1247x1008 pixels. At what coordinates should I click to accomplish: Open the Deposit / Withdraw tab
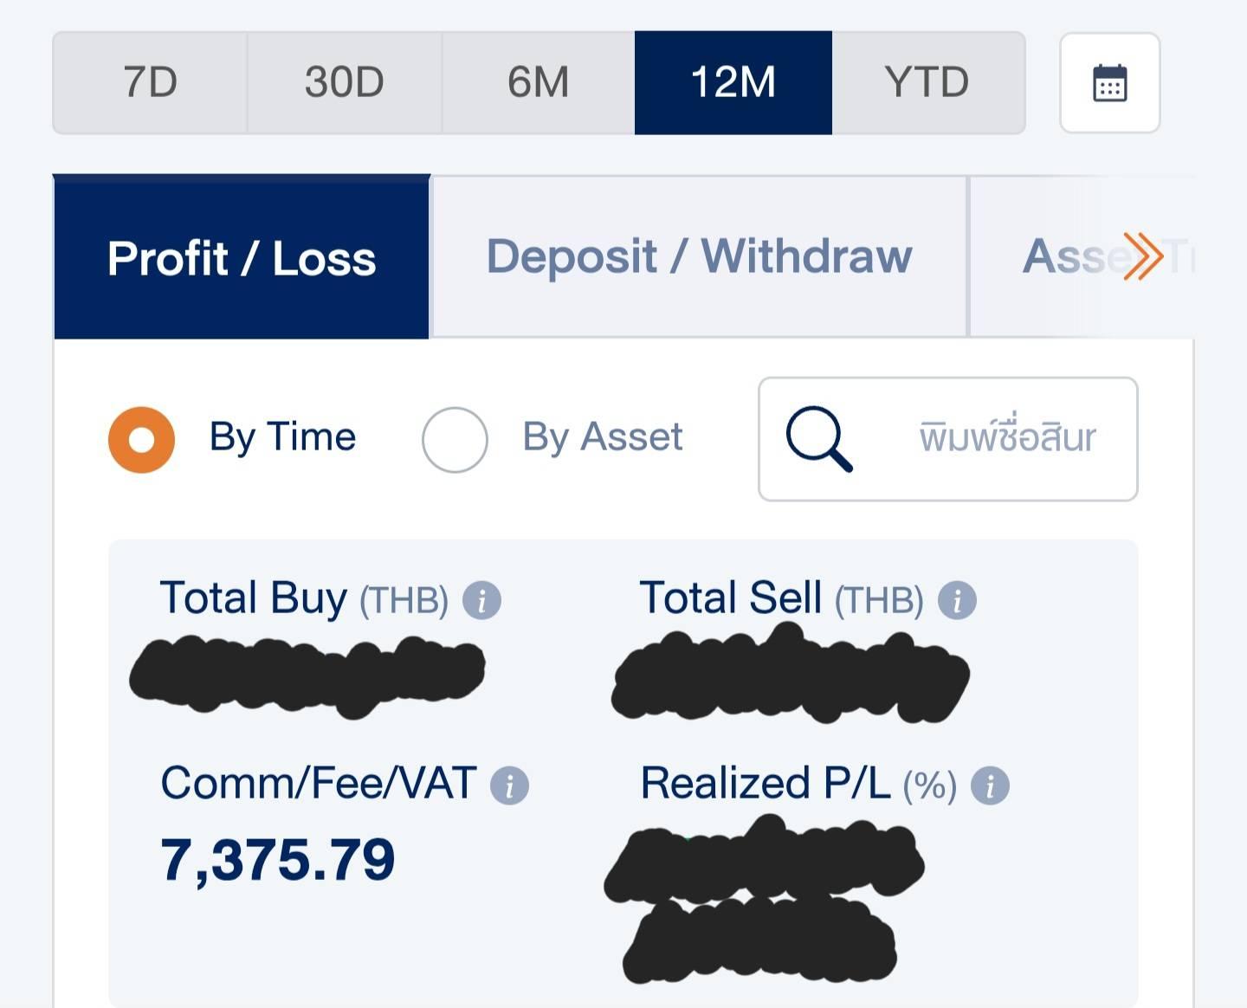coord(699,257)
